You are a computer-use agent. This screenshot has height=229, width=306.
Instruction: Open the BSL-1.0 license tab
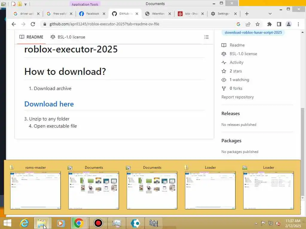(68, 37)
